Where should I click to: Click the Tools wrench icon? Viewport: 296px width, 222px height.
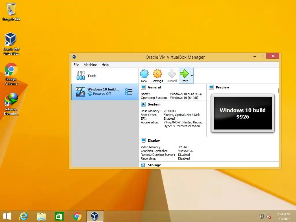[81, 75]
